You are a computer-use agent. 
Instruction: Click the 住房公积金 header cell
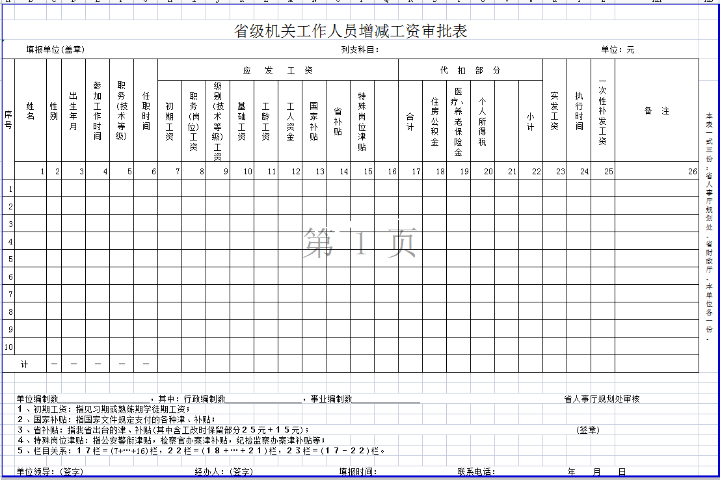pyautogui.click(x=434, y=121)
